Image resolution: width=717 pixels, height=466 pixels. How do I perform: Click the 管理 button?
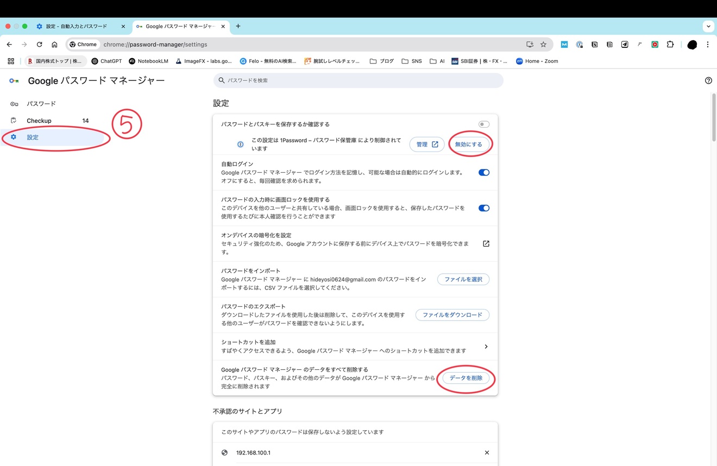[427, 144]
